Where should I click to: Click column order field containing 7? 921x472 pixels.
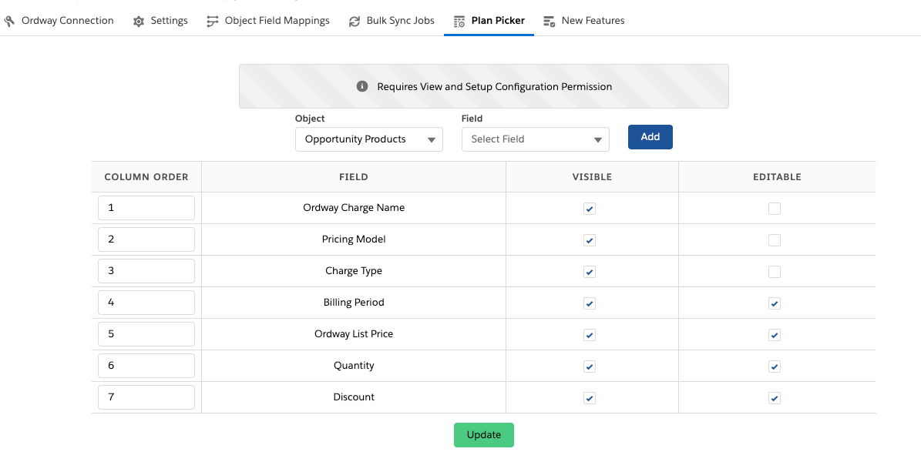pos(146,397)
